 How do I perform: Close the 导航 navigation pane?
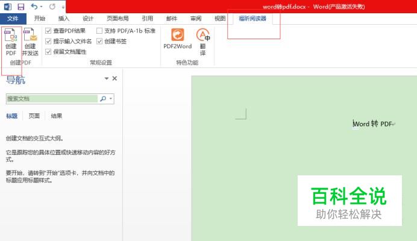114,78
